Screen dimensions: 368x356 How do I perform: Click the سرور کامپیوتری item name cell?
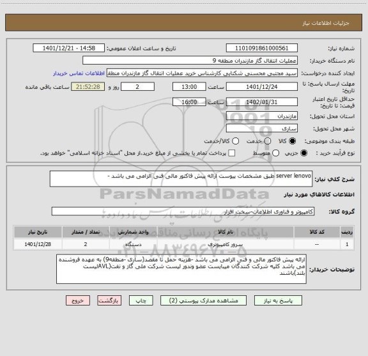click(226, 244)
